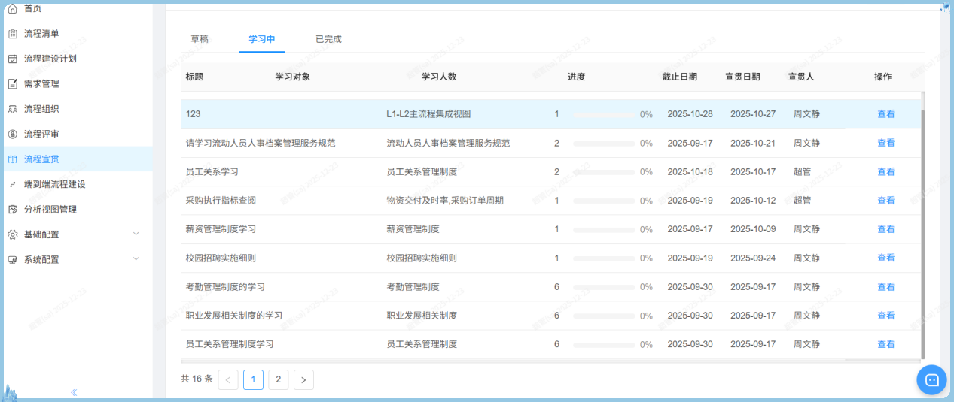Click the 分析视图管理 icon
Viewport: 954px width, 402px height.
click(x=12, y=209)
